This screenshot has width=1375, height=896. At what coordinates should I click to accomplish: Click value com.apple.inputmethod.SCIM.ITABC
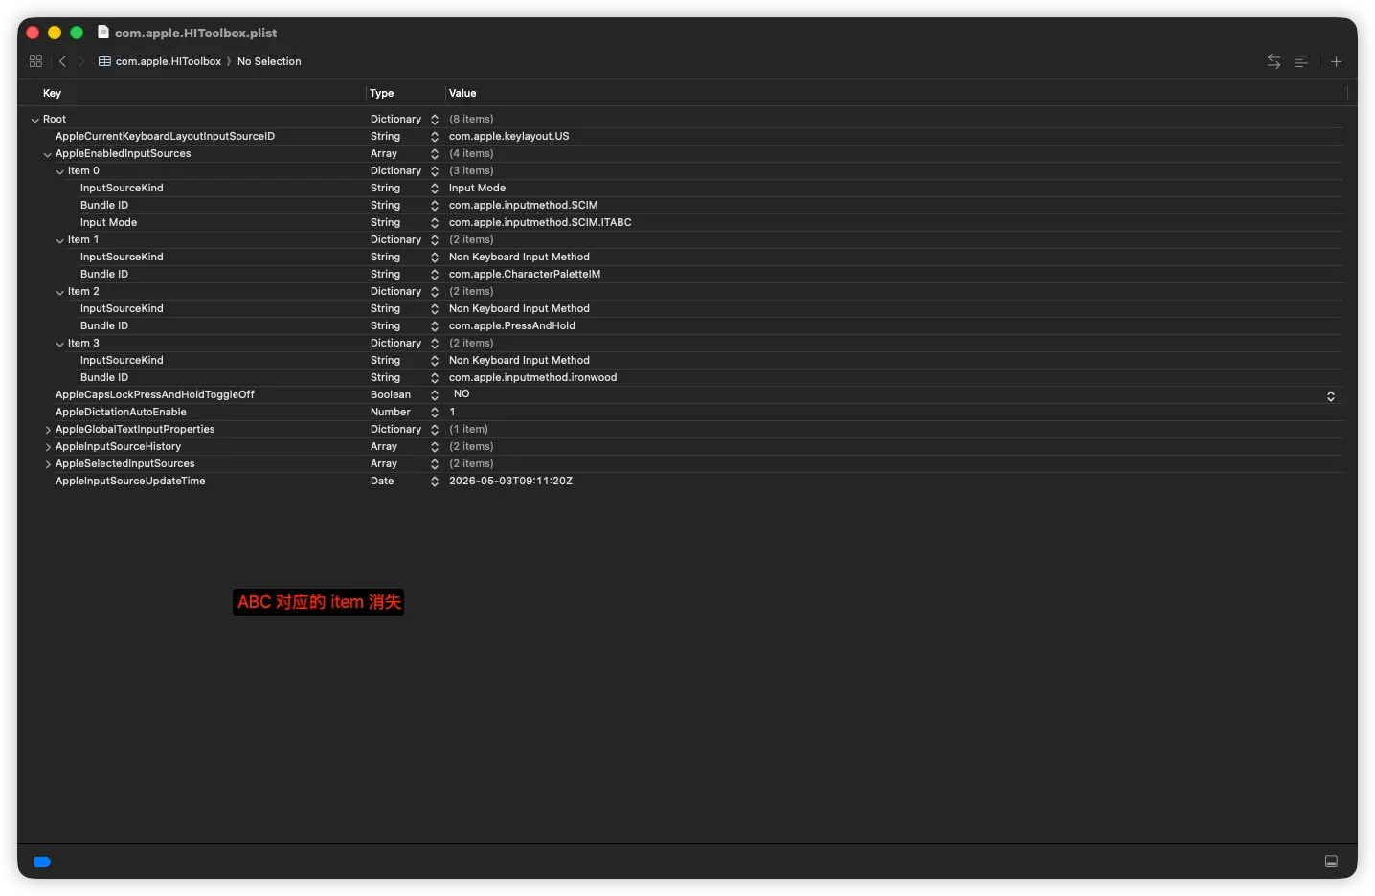point(540,222)
